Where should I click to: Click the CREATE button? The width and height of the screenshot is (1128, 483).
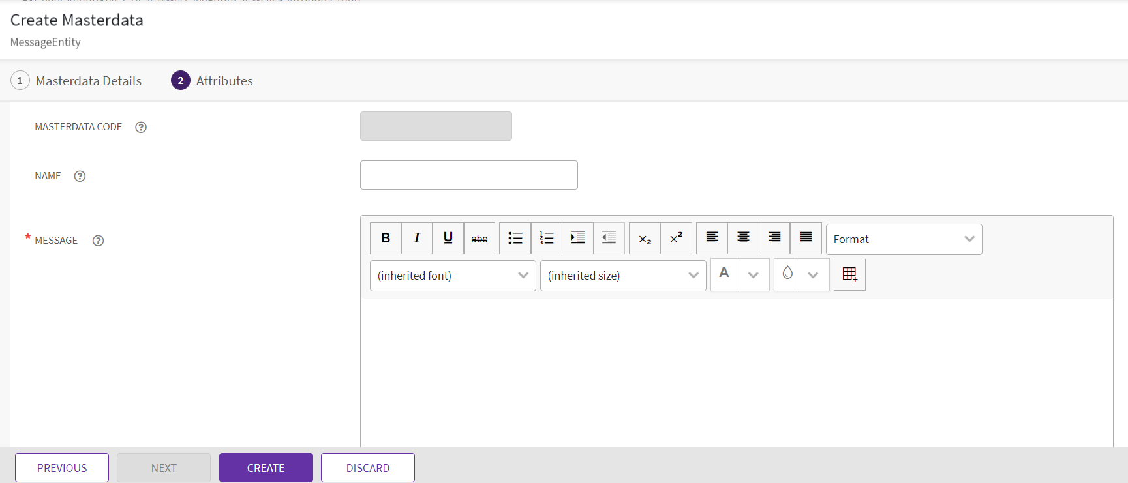point(266,468)
